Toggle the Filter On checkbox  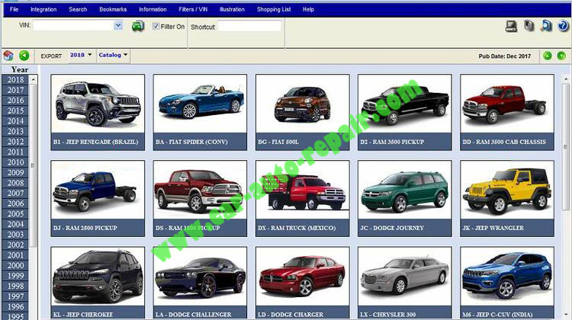point(156,26)
